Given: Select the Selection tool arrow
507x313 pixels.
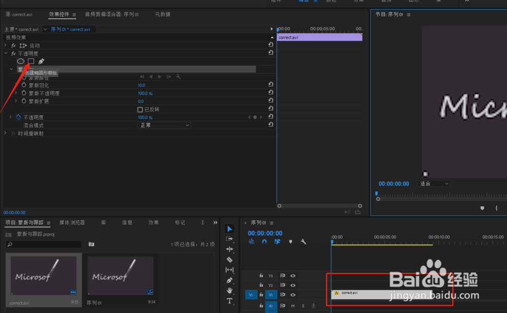Looking at the screenshot, I should click(x=230, y=229).
